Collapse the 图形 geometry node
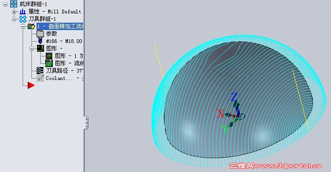Screen dimensions: 331x172 point(31,49)
